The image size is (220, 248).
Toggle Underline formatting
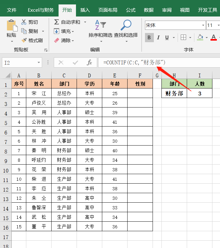tap(167, 37)
